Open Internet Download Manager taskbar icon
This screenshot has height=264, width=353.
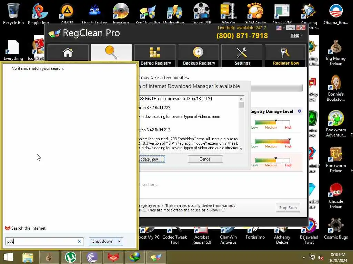click(135, 257)
